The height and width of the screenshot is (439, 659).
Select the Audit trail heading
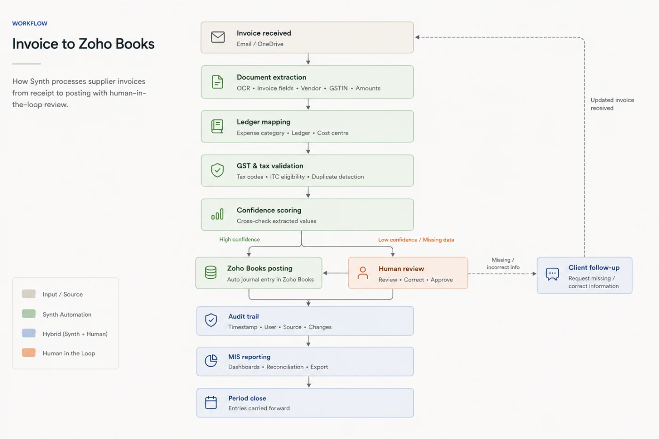243,316
